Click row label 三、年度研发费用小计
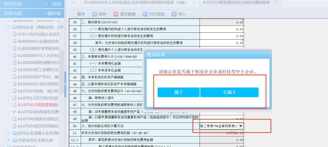The height and width of the screenshot is (147, 328). pyautogui.click(x=109, y=57)
